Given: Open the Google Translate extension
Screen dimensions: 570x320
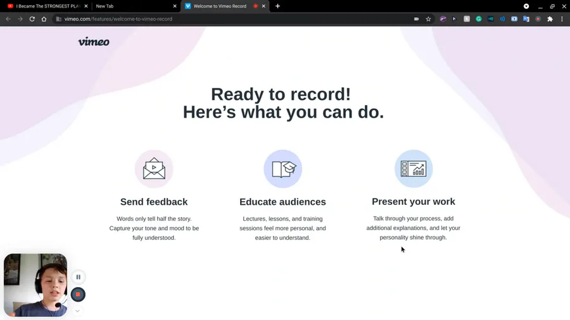Looking at the screenshot, I should coord(526,19).
